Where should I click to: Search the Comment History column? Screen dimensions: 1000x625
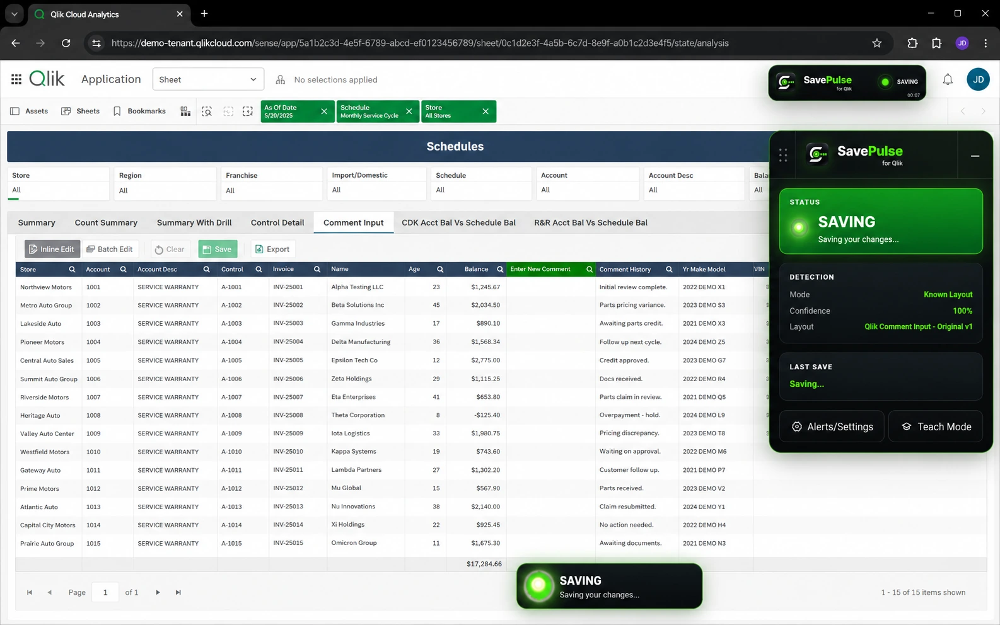click(x=669, y=270)
